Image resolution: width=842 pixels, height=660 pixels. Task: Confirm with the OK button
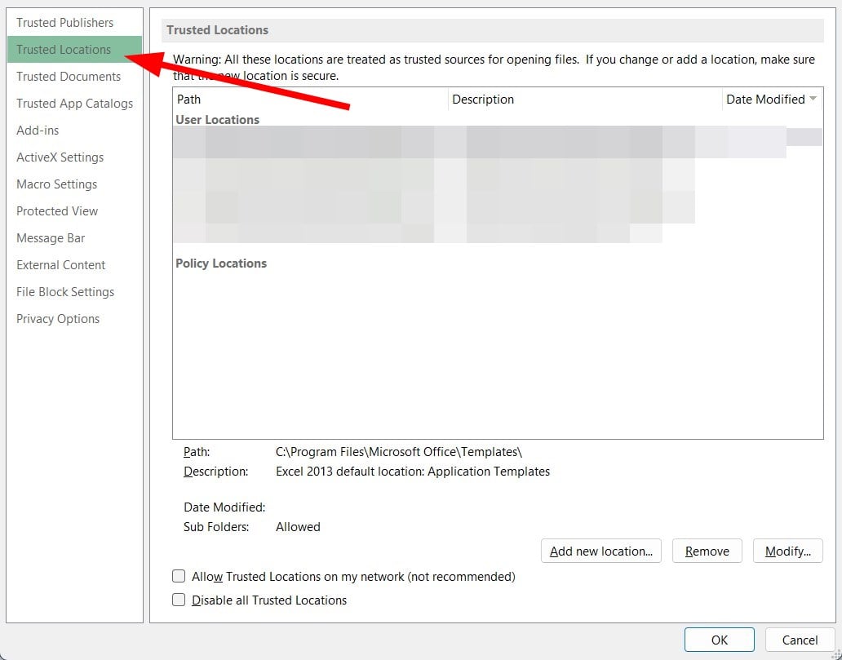719,640
